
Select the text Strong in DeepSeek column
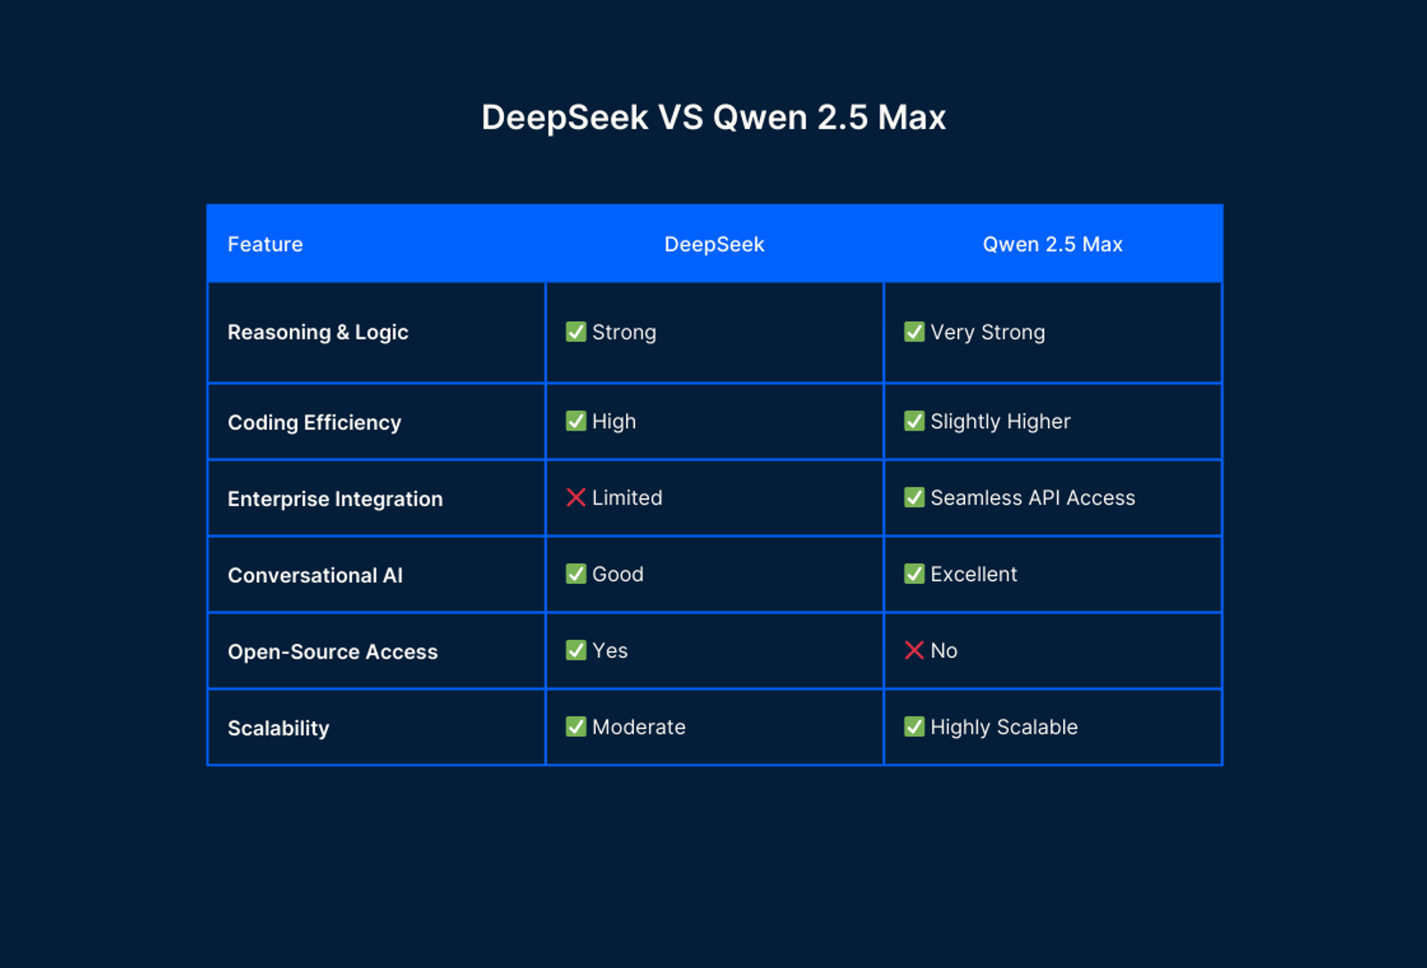[624, 332]
